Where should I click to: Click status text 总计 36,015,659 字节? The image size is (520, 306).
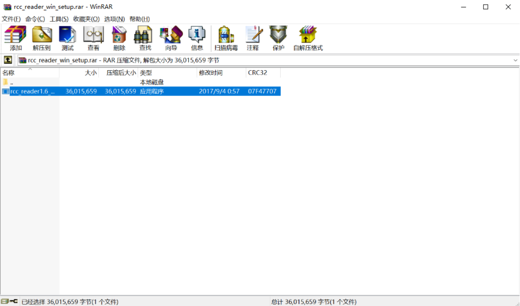(x=314, y=302)
